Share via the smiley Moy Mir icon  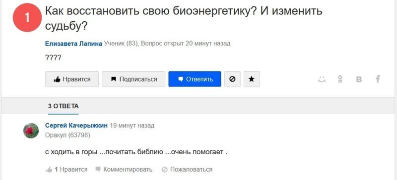pos(322,79)
